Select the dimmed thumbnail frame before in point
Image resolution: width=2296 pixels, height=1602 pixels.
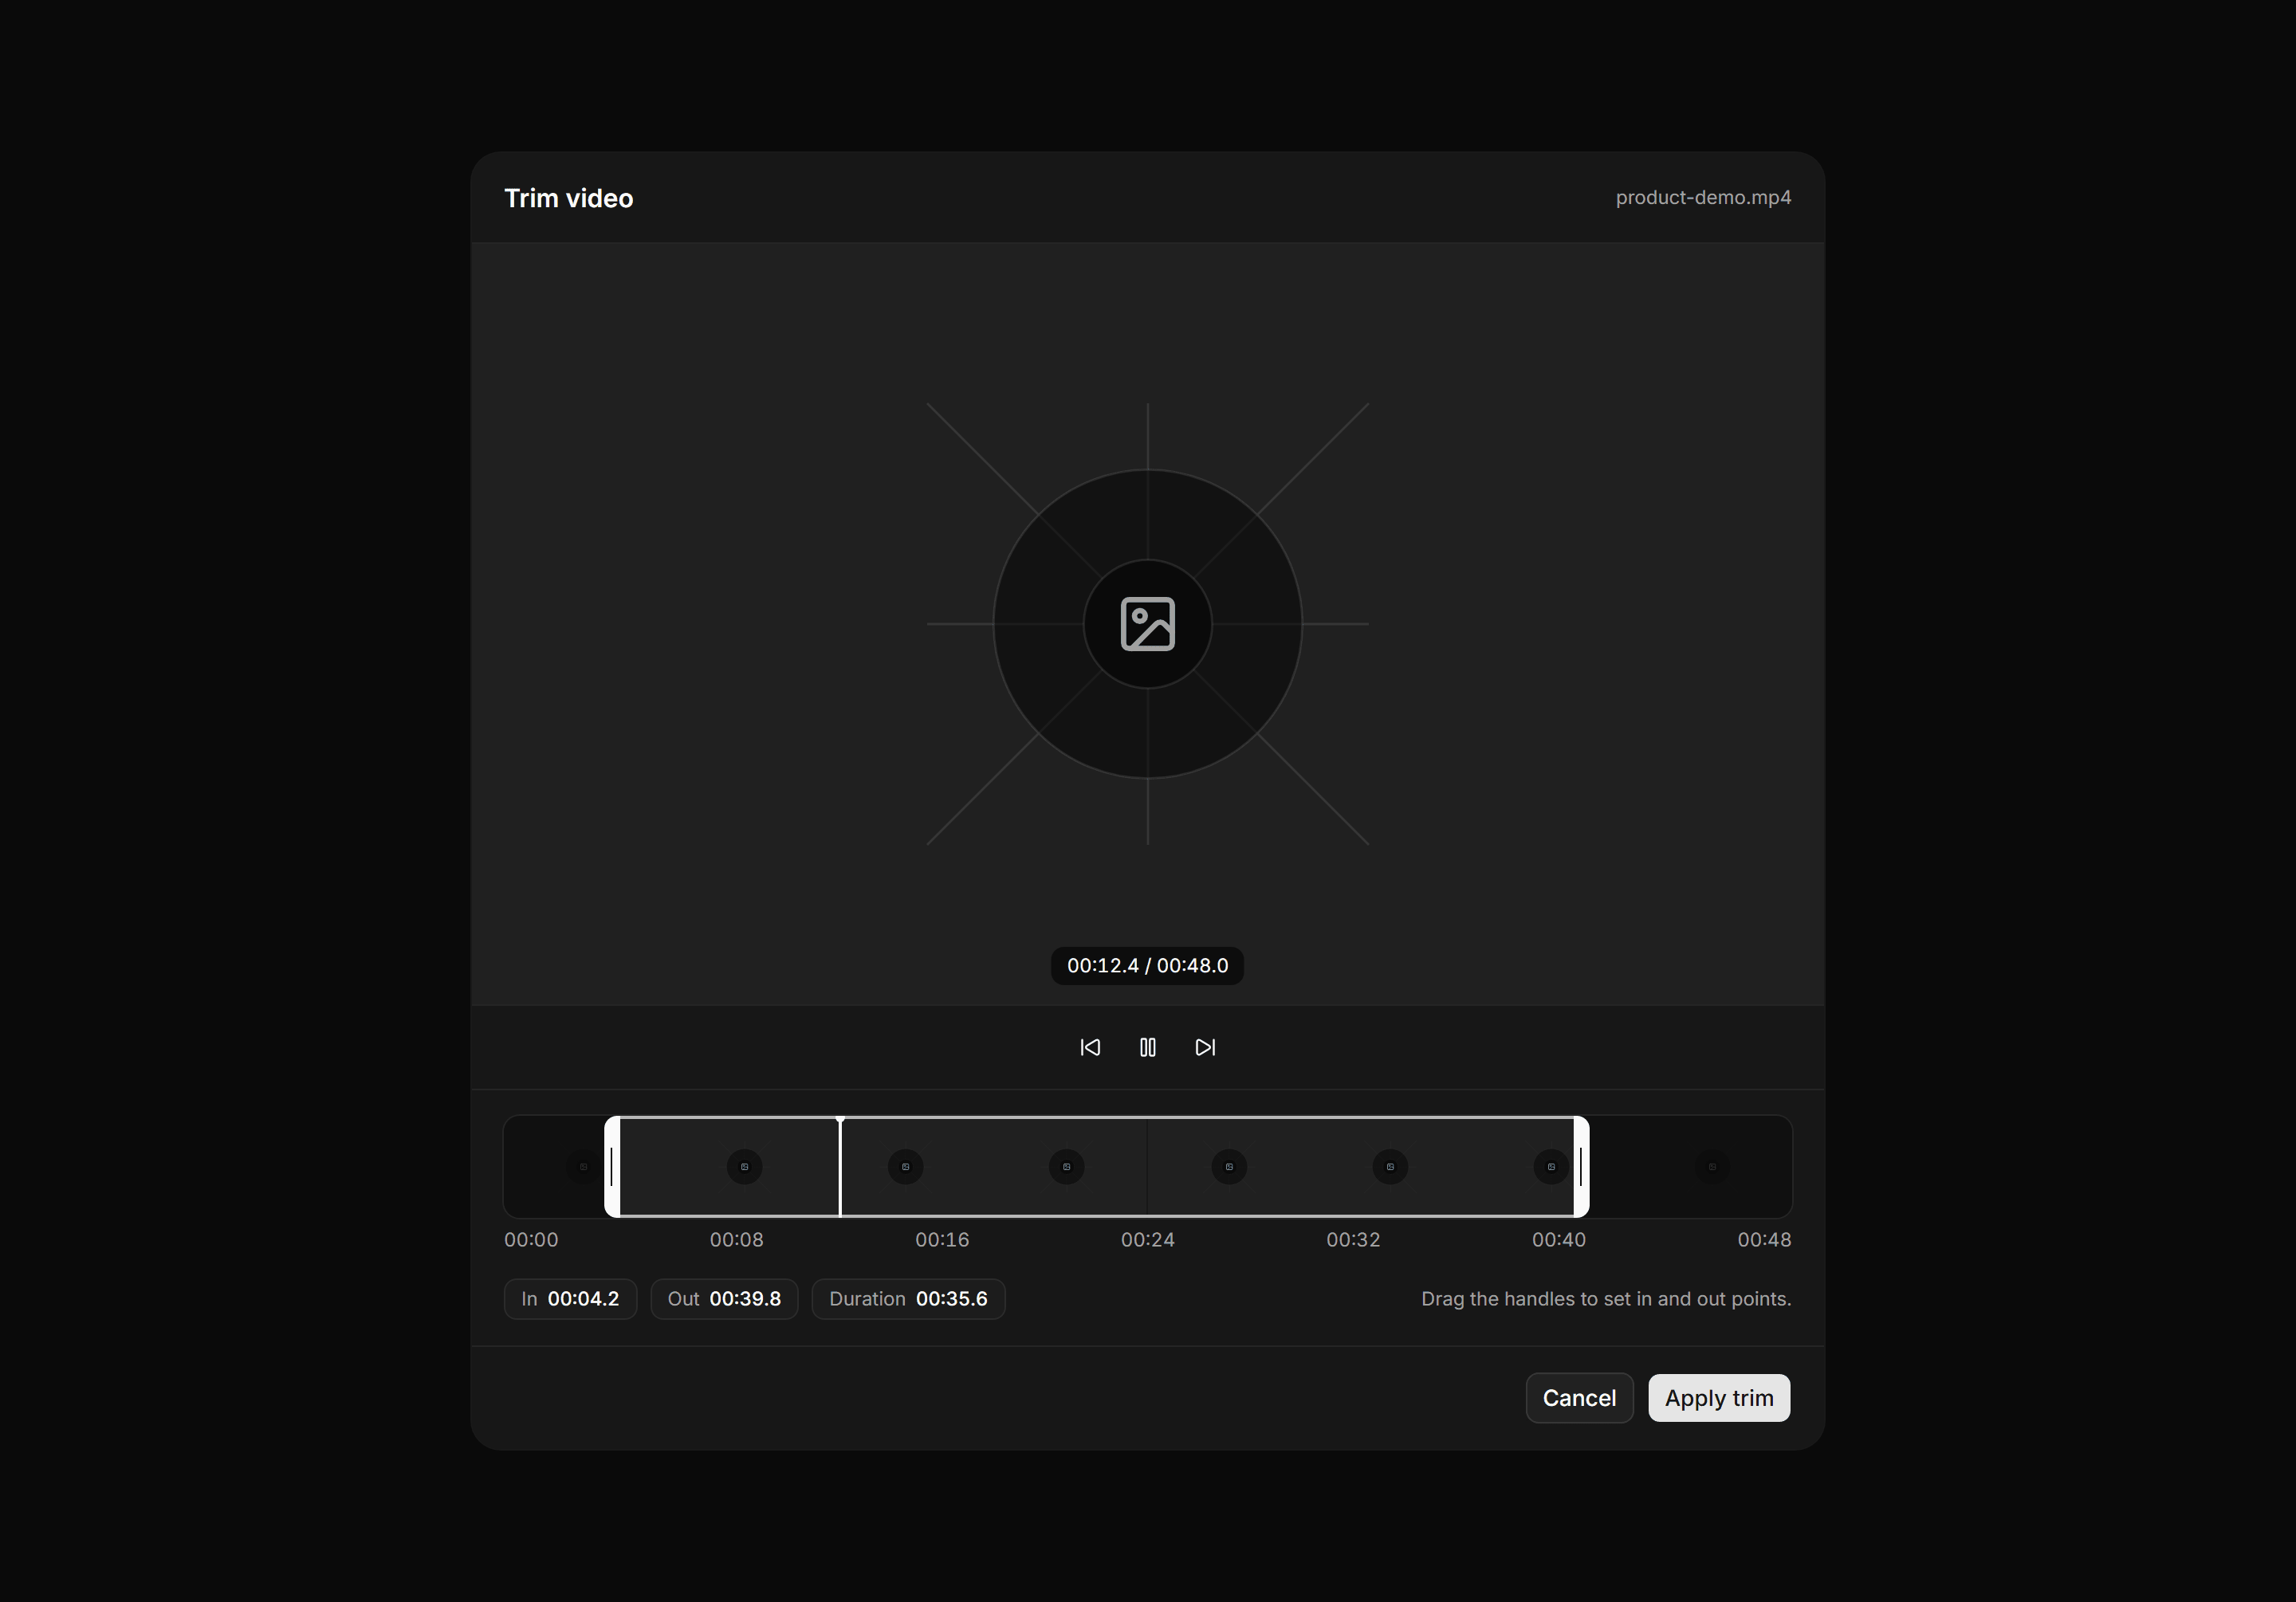coord(584,1166)
